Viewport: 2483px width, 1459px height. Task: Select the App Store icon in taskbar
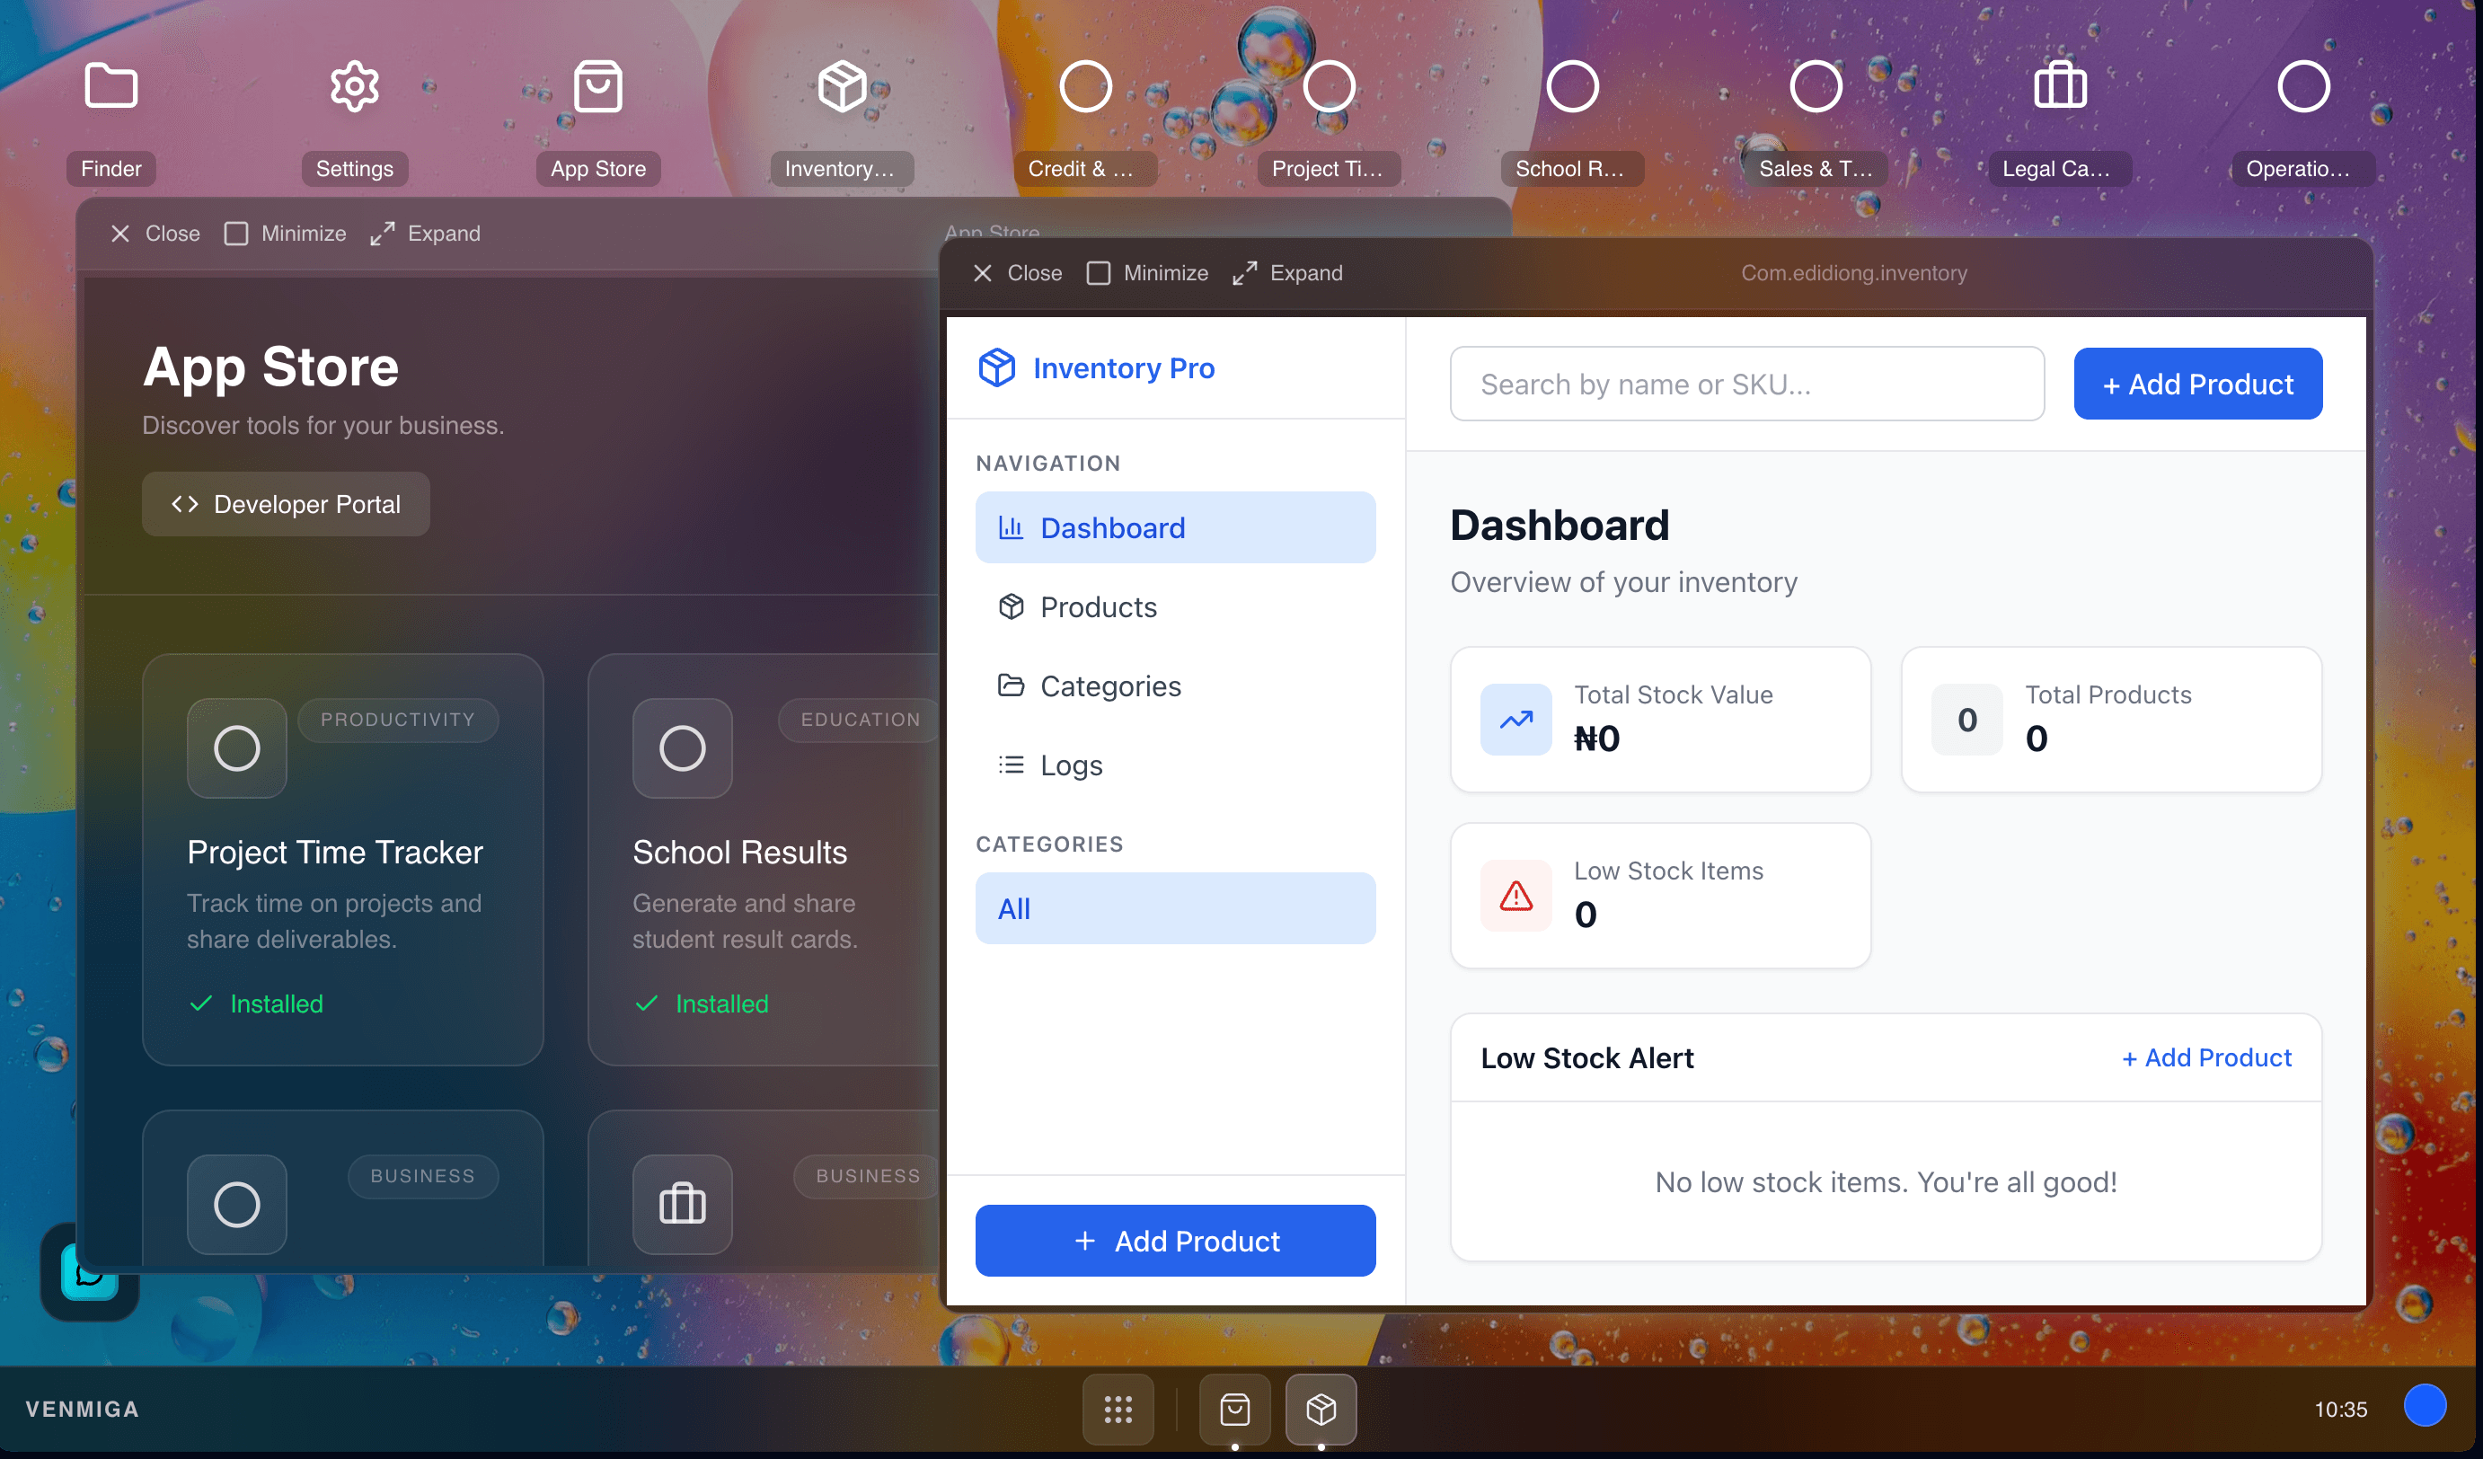tap(1234, 1410)
